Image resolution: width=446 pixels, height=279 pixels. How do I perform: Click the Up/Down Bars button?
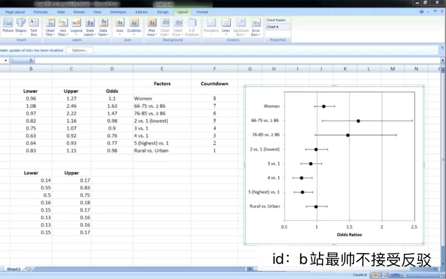click(241, 27)
